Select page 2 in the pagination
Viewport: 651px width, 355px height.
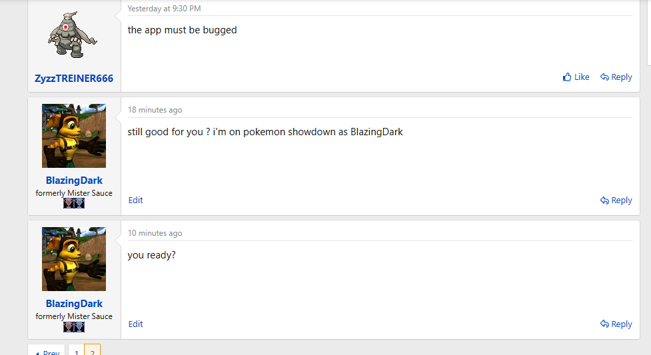(92, 350)
